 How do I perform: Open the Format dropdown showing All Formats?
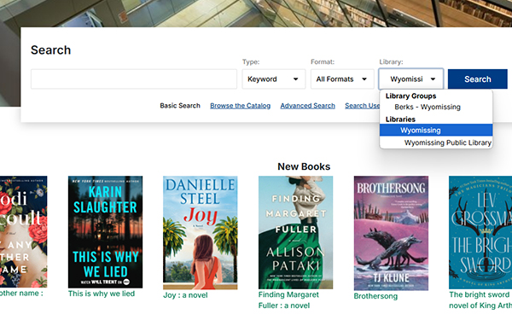(342, 79)
